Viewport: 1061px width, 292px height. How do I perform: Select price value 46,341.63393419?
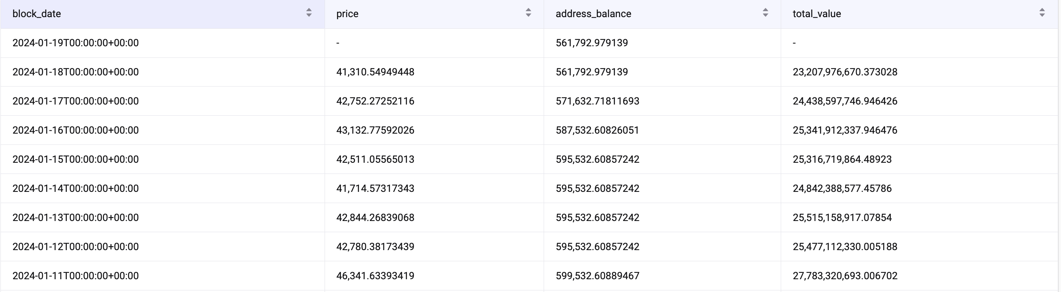coord(375,276)
